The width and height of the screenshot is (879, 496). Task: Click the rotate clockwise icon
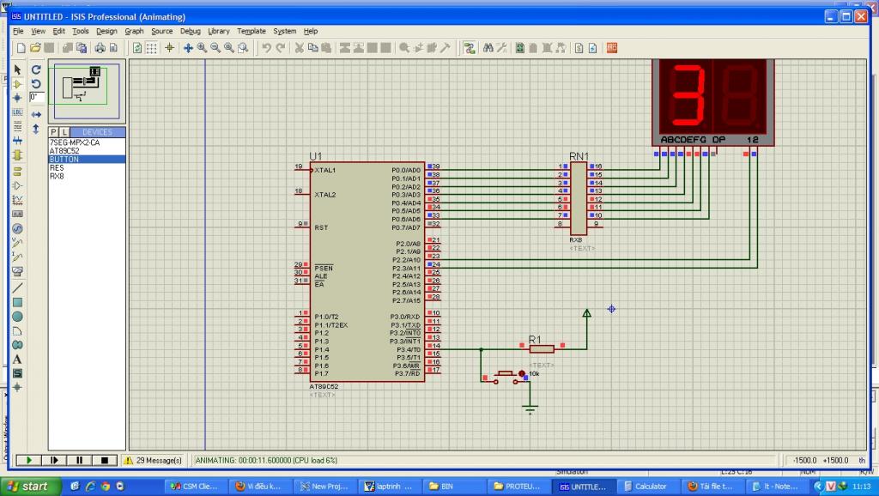(x=36, y=70)
